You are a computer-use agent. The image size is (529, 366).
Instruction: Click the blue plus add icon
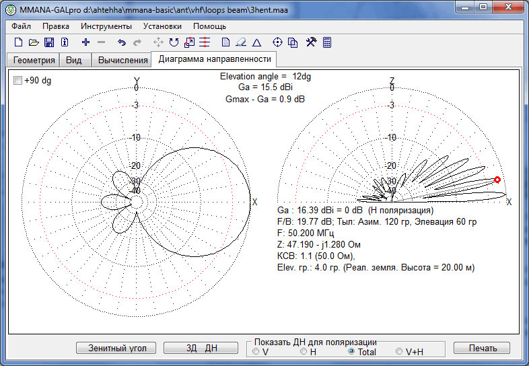click(x=85, y=42)
